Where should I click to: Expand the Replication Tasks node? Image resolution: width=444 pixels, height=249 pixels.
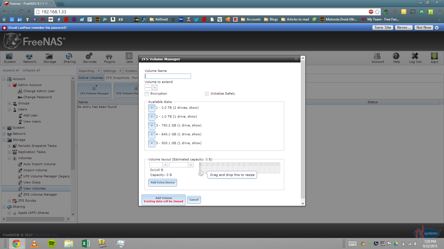pyautogui.click(x=9, y=152)
